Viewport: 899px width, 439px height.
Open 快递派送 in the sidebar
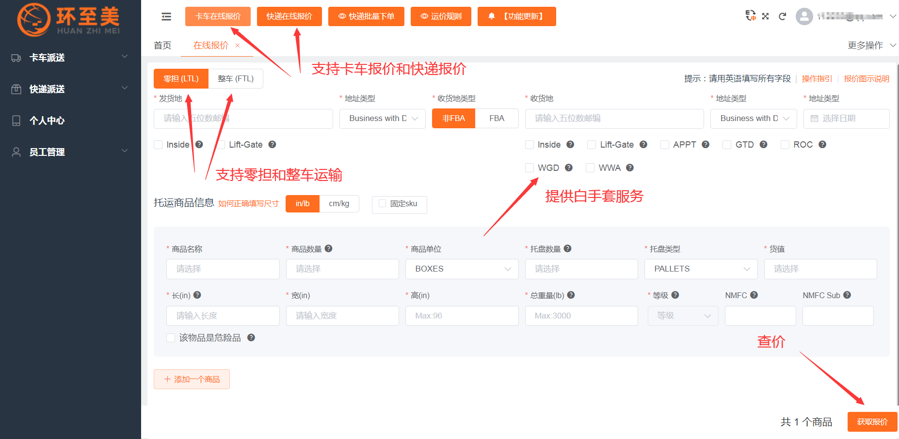click(x=47, y=89)
